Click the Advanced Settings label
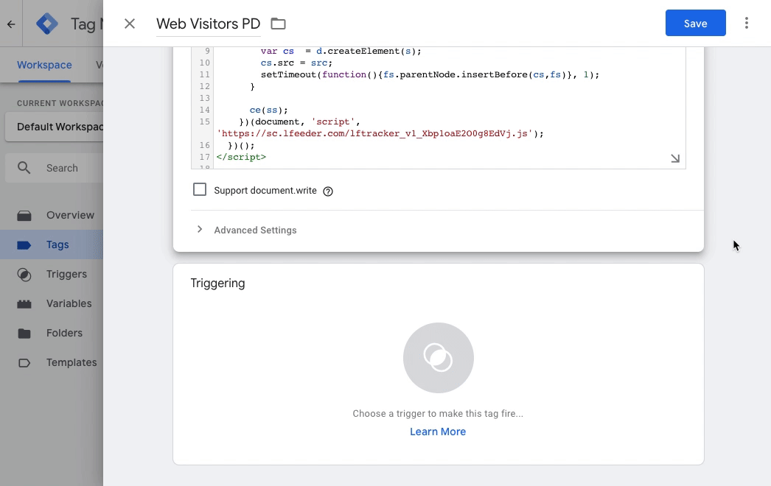 255,230
